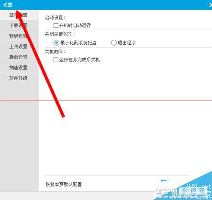Screen dimensions: 212x200
Task: Select the 上传设置 tab
Action: [x=19, y=46]
